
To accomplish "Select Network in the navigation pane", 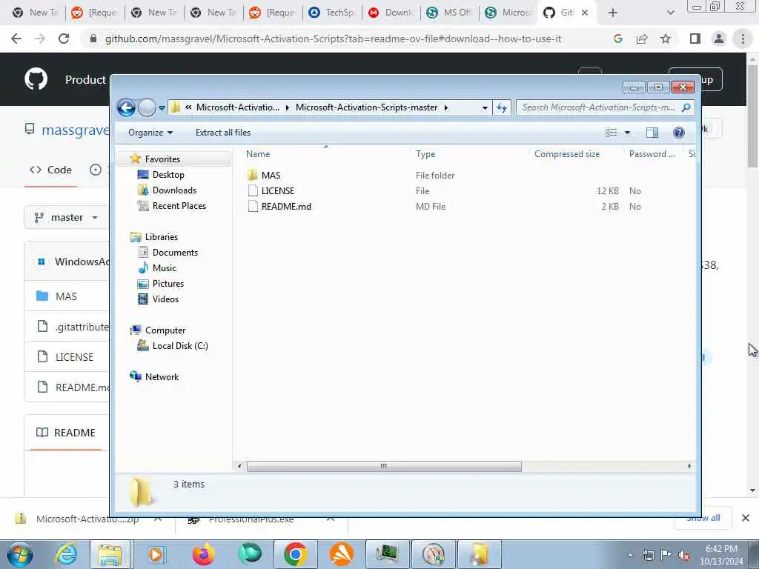I will click(x=162, y=376).
